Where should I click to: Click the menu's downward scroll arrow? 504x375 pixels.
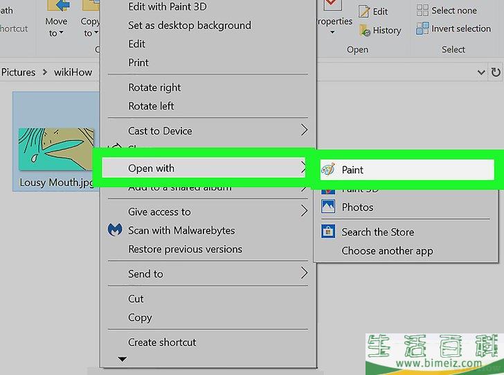pos(122,359)
